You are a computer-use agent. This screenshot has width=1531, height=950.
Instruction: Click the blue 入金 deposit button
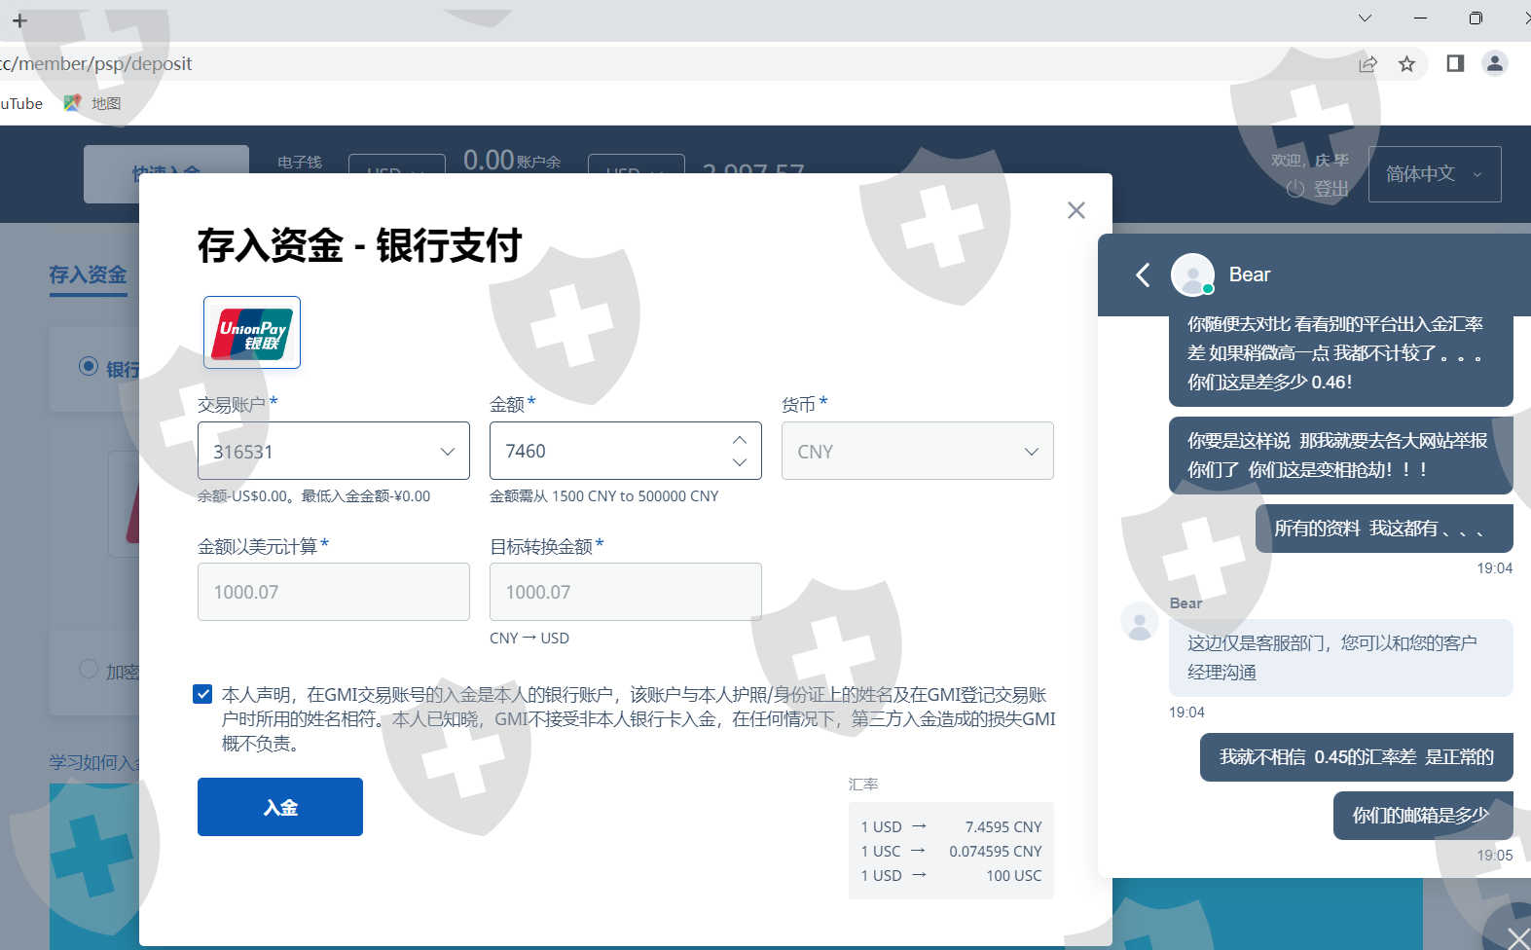280,807
